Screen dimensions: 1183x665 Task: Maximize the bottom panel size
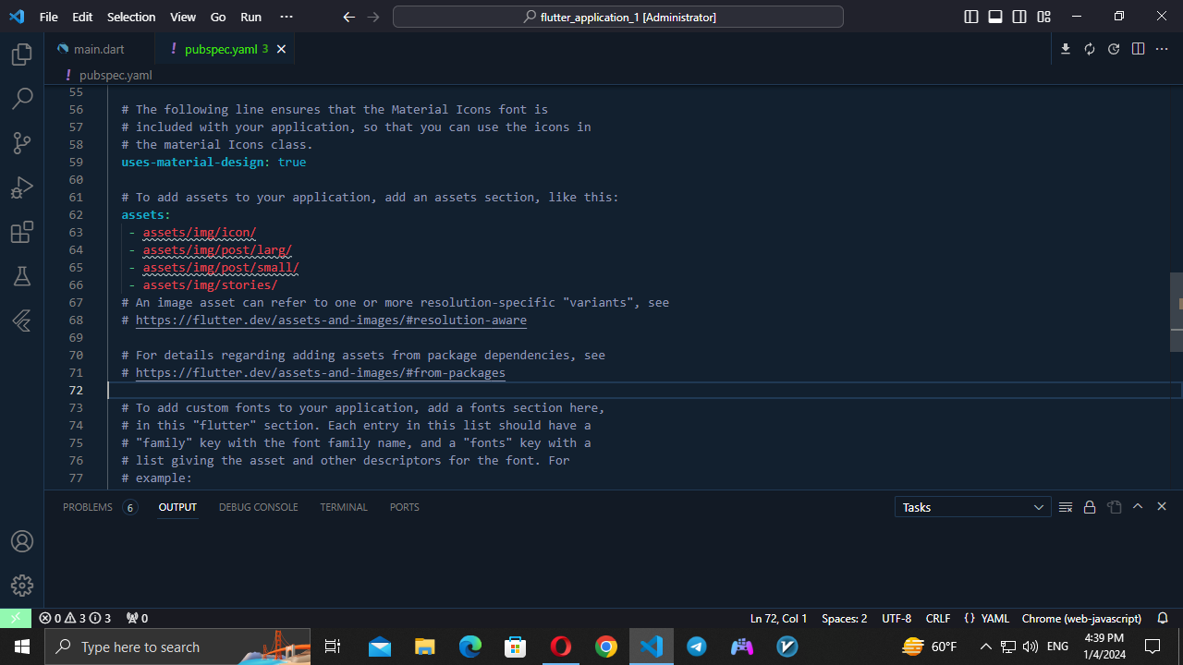click(1138, 507)
